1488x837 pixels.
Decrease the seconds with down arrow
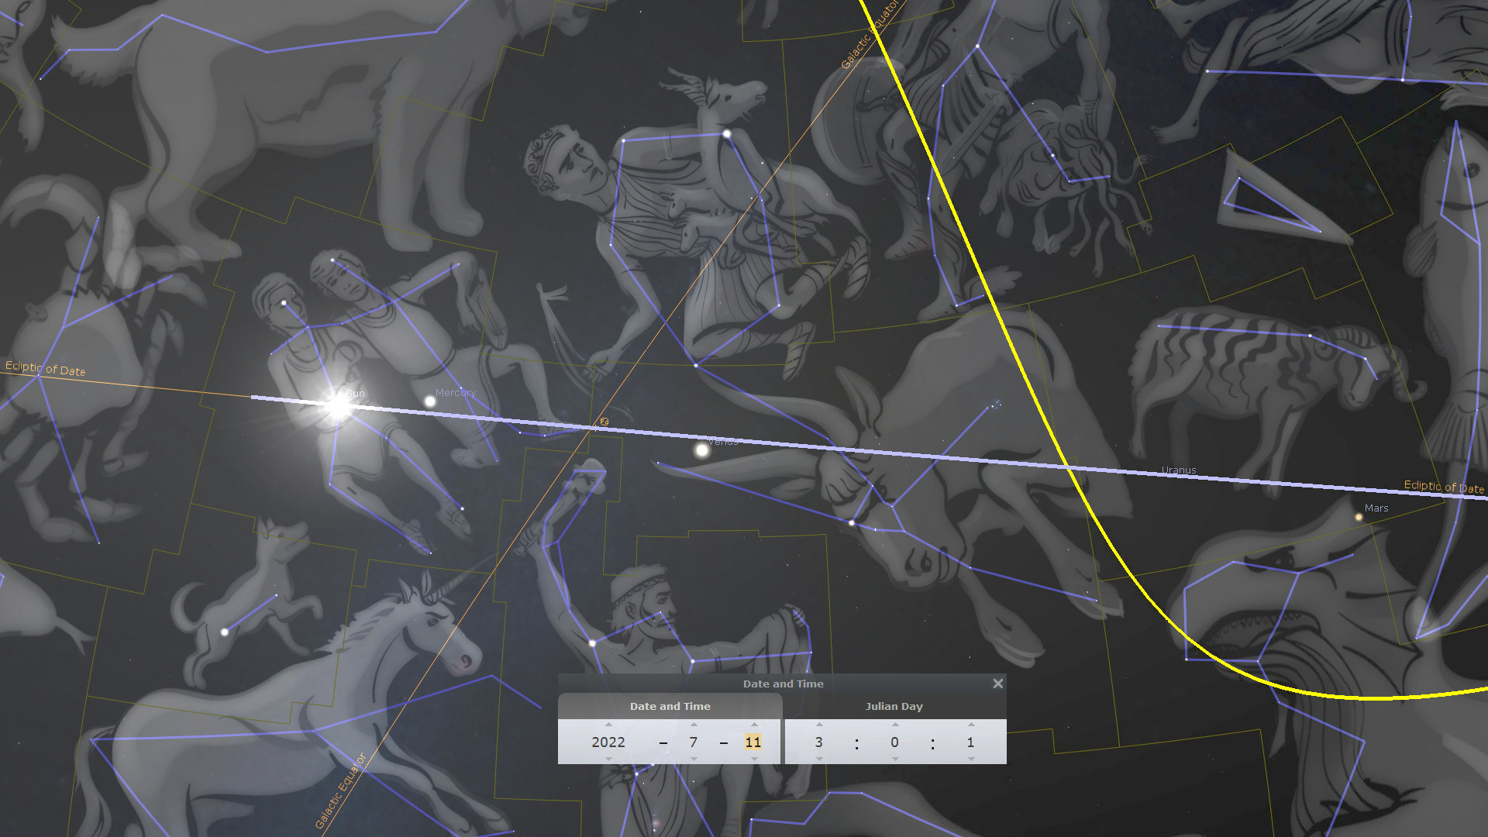(971, 759)
